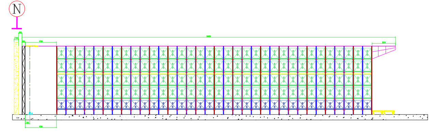Pick the yellow horizontal beam across racks

coord(214,73)
